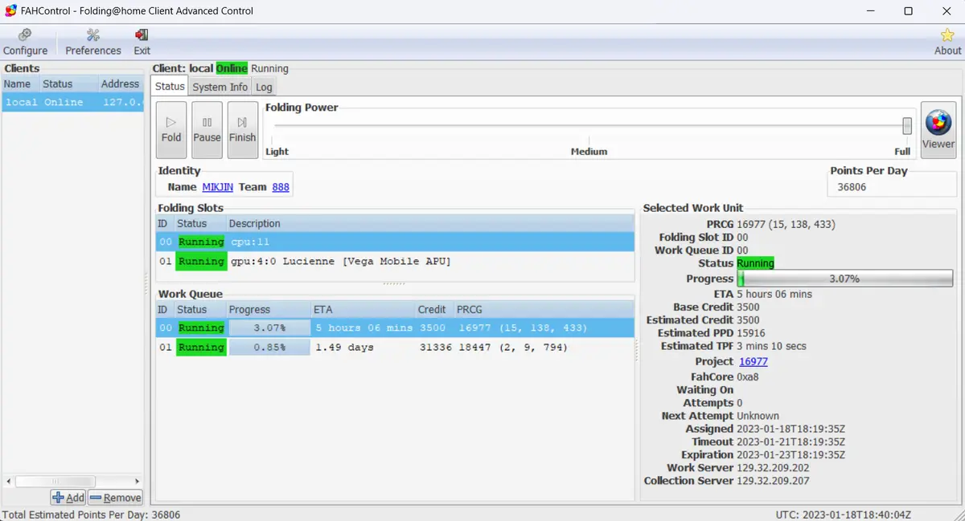Pause folding with the Pause button

207,129
